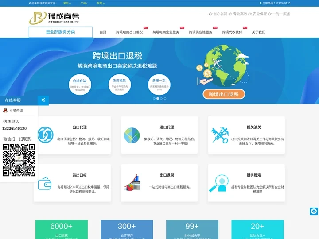Viewport: 319px width, 239px height.
Task: Click the 财务疑难 magnifier person icon
Action: pos(219,183)
